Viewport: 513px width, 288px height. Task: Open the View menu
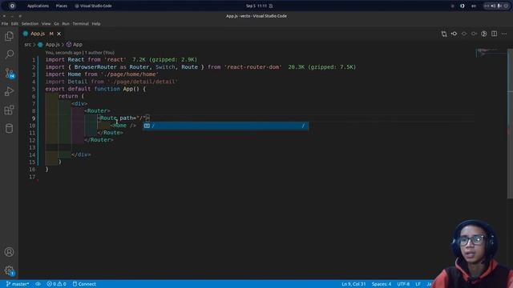point(46,24)
